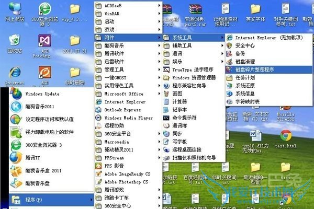Open 通讯簿 address book
This screenshot has width=314, height=209.
point(194,125)
